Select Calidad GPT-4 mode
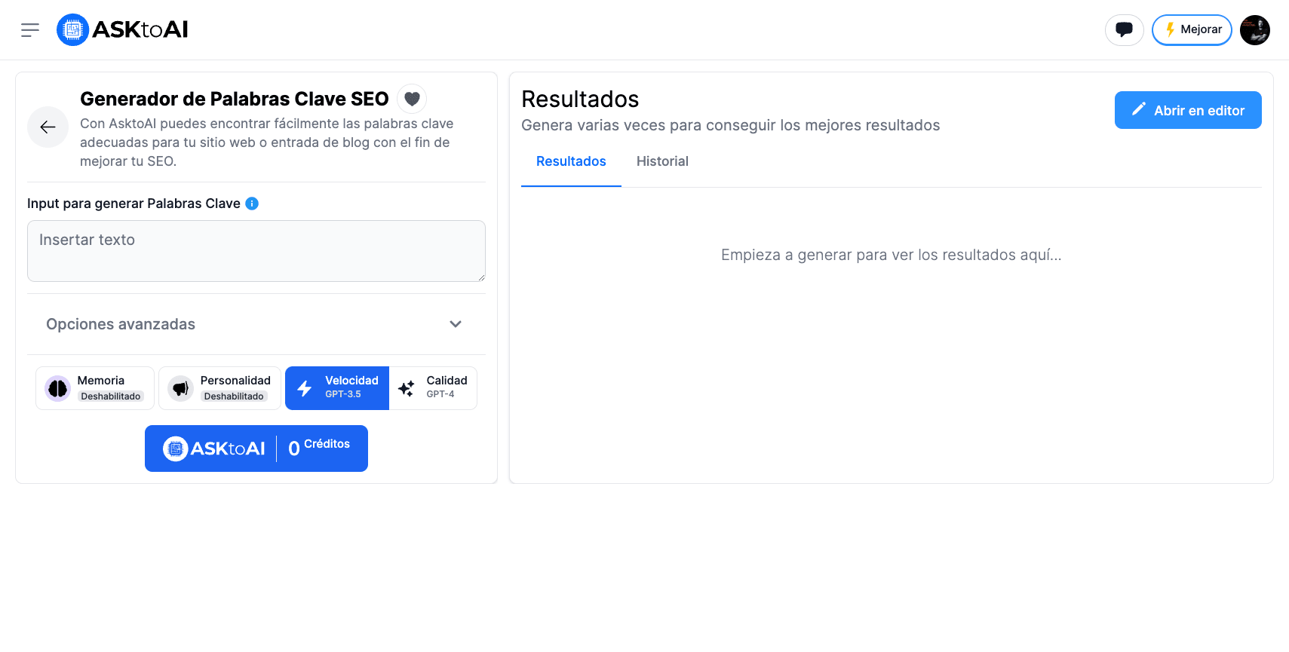The width and height of the screenshot is (1289, 652). point(433,388)
